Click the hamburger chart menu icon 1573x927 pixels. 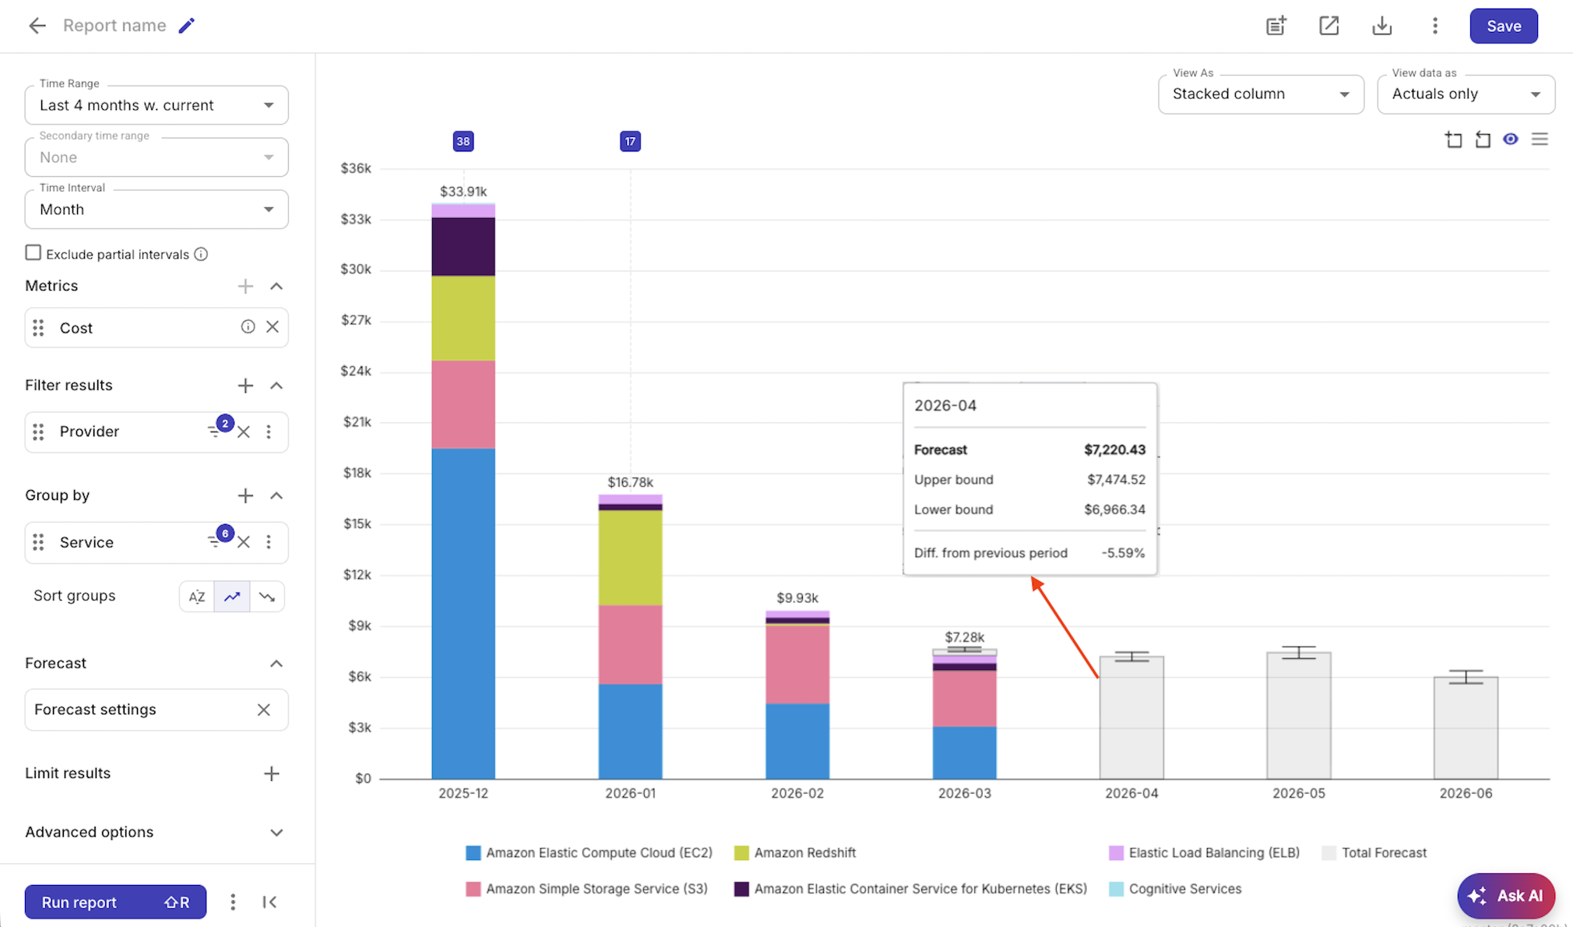(1540, 139)
